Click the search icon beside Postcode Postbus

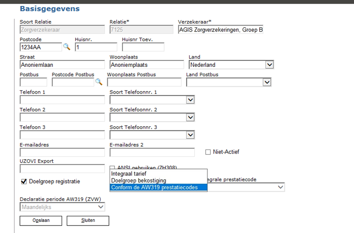click(x=98, y=82)
